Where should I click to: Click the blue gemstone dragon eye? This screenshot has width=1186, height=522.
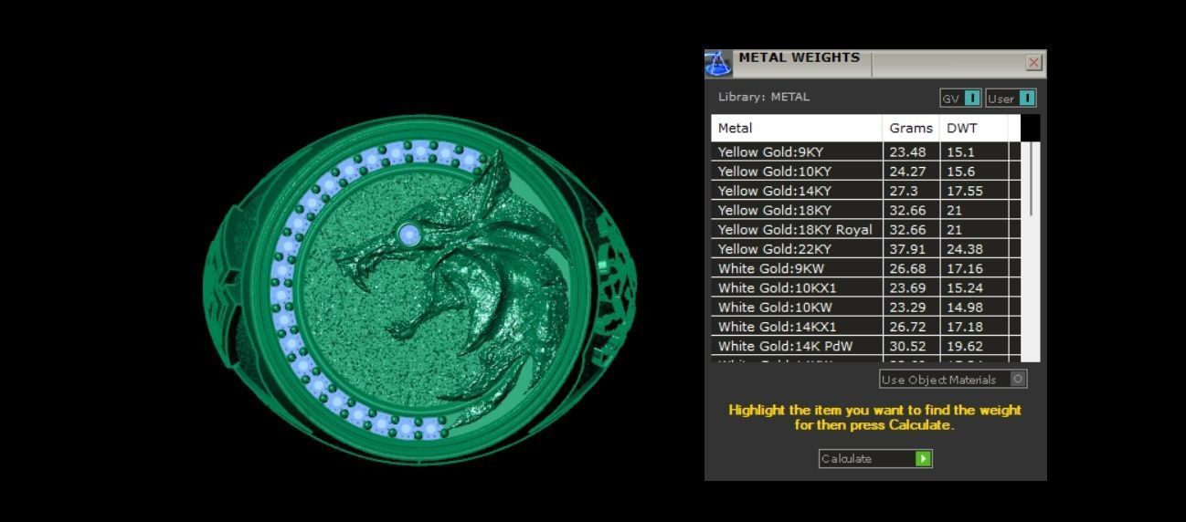pos(409,235)
